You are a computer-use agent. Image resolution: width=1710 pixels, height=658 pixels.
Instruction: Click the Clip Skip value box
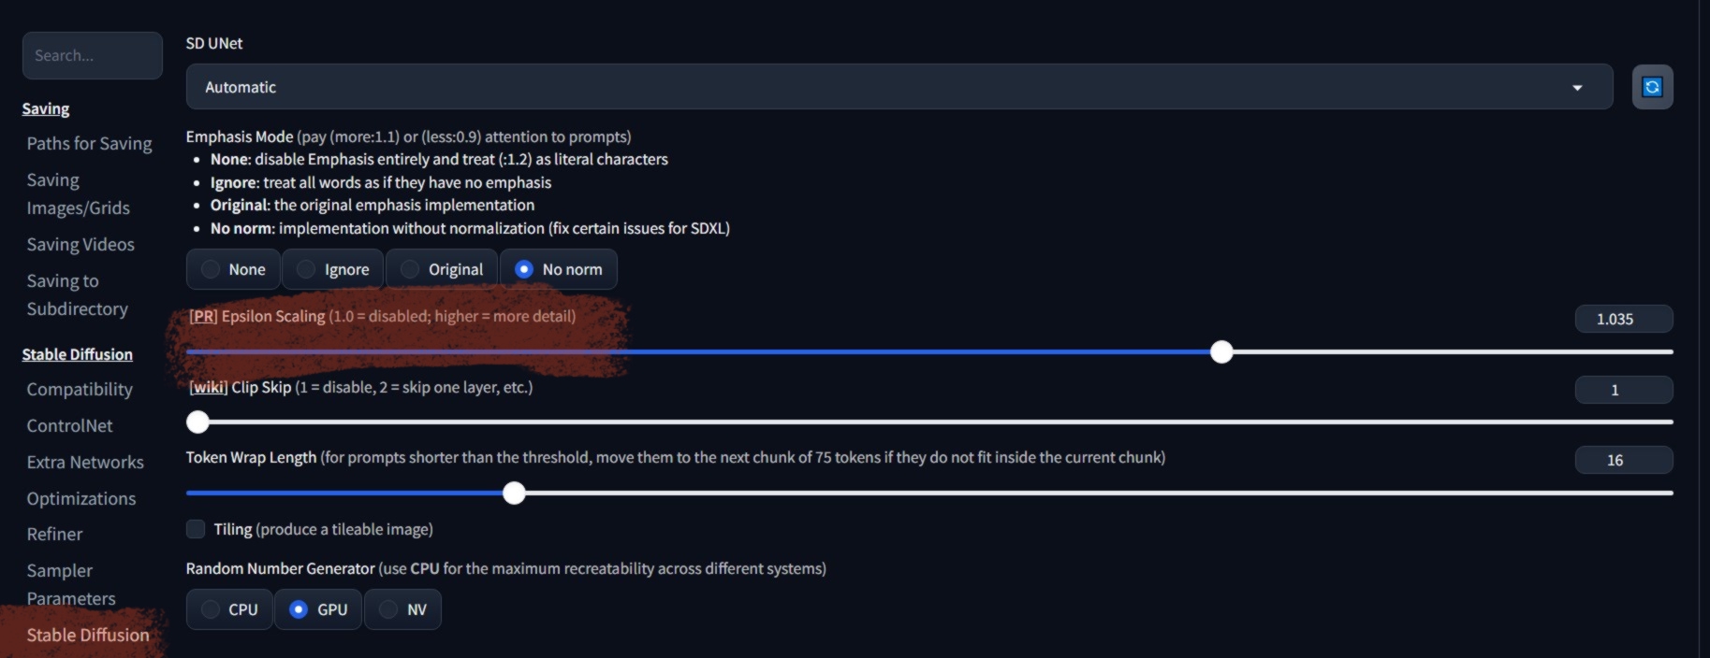(1623, 390)
